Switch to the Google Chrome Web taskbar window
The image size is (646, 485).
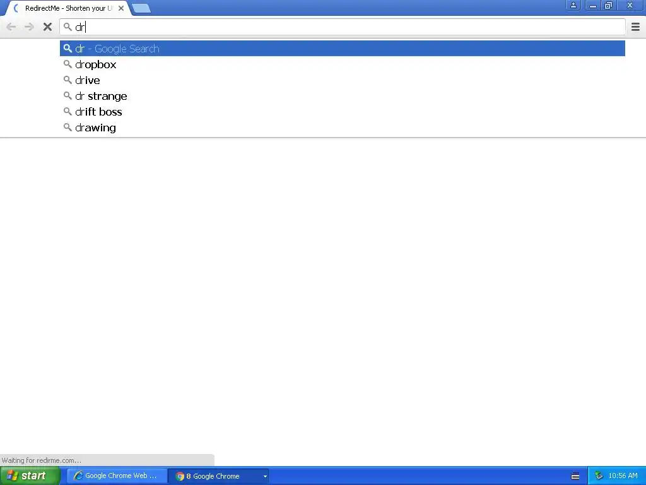[117, 476]
